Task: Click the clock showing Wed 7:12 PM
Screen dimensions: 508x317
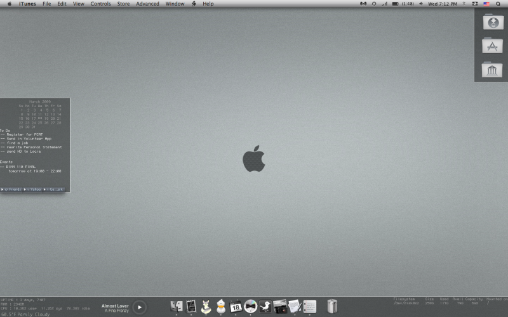Action: 442,4
